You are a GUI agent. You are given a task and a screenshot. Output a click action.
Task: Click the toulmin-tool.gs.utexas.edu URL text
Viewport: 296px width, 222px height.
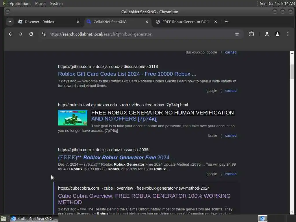pyautogui.click(x=123, y=105)
